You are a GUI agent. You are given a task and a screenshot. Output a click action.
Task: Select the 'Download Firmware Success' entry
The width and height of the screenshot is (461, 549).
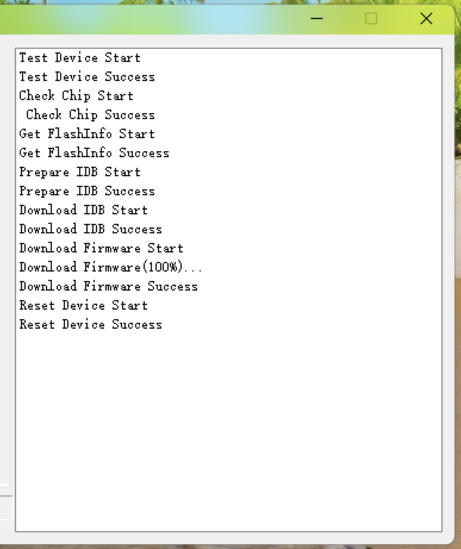coord(108,286)
